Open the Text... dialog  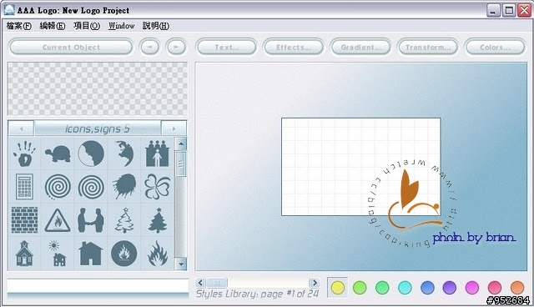pos(227,48)
